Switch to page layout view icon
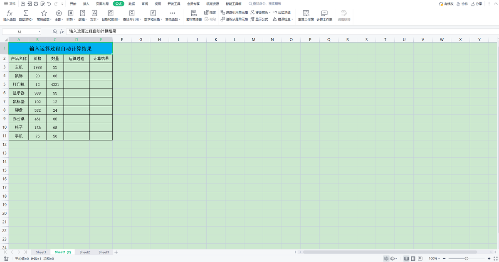 pos(413,258)
